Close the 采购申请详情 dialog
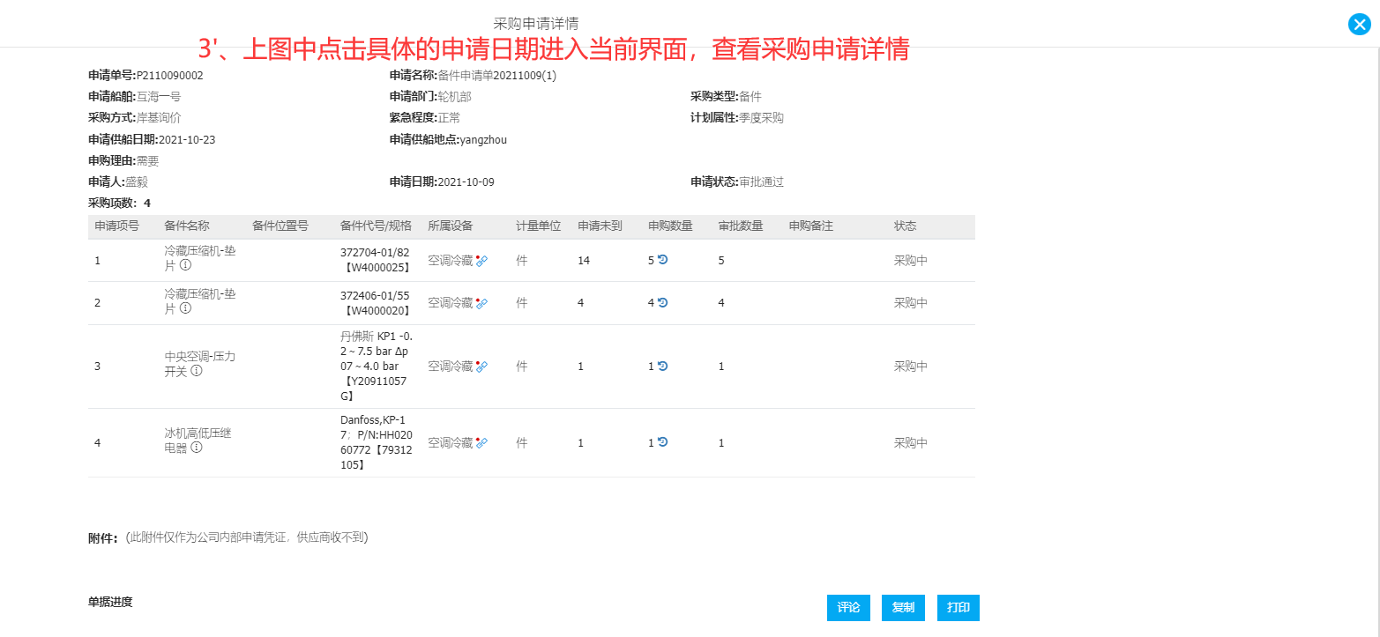The height and width of the screenshot is (637, 1380). [1360, 25]
